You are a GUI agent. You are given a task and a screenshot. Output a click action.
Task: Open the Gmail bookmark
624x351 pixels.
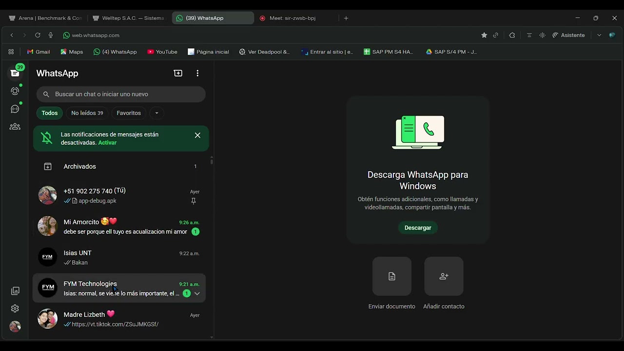[39, 52]
